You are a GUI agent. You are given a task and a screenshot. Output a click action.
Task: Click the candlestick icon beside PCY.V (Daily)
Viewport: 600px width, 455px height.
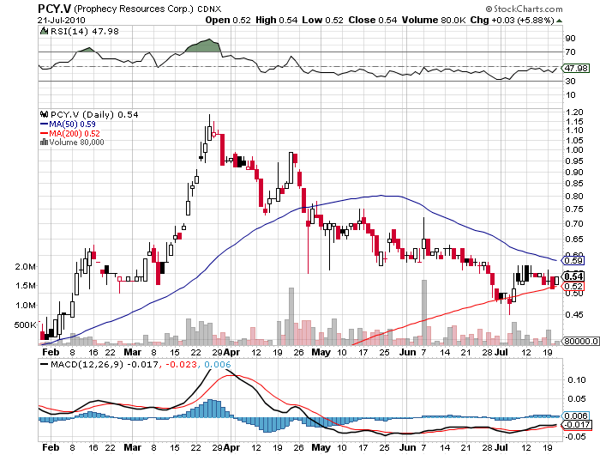click(45, 114)
